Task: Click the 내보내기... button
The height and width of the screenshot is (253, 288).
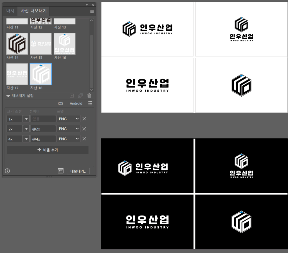Action: [x=78, y=171]
